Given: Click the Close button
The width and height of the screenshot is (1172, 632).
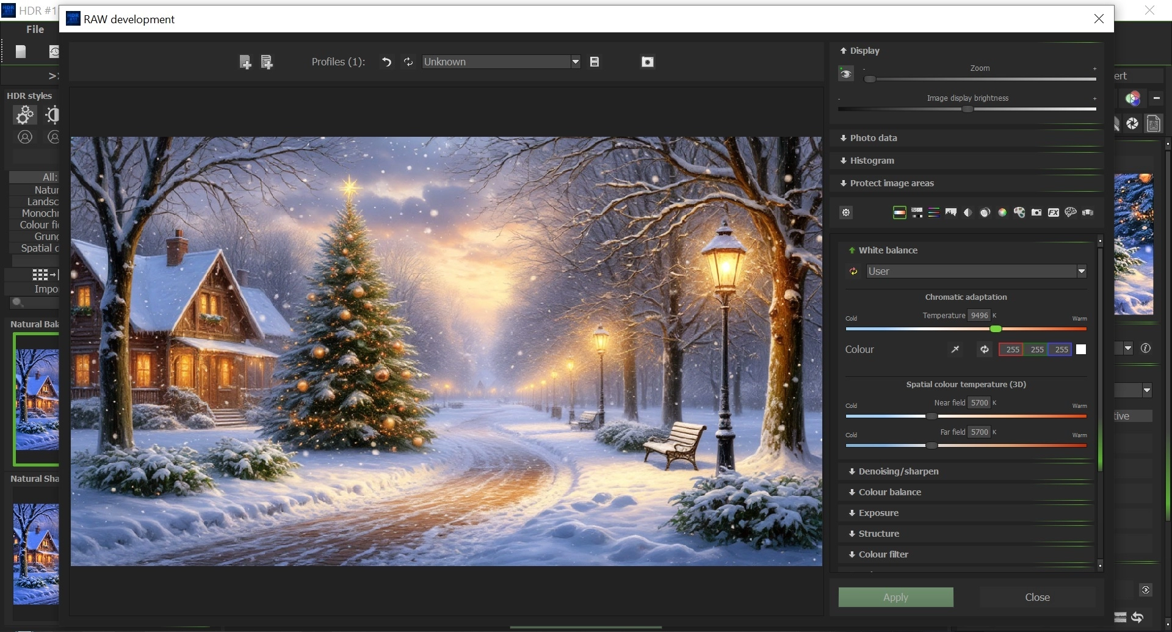Looking at the screenshot, I should coord(1037,597).
